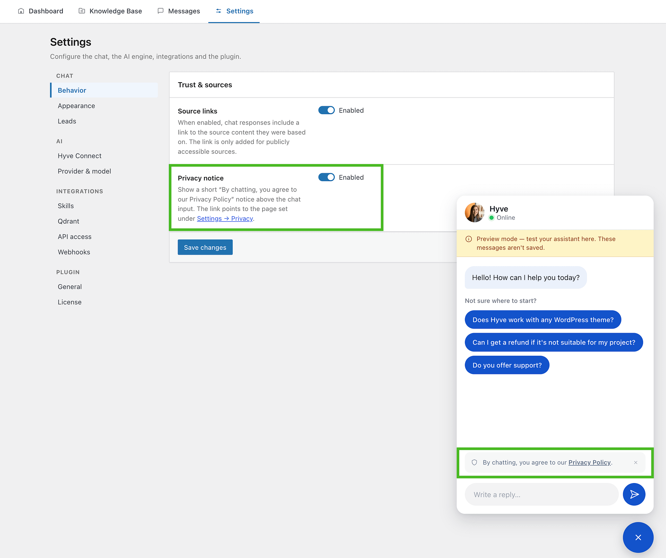Toggle the Privacy notice switch

[x=326, y=177]
